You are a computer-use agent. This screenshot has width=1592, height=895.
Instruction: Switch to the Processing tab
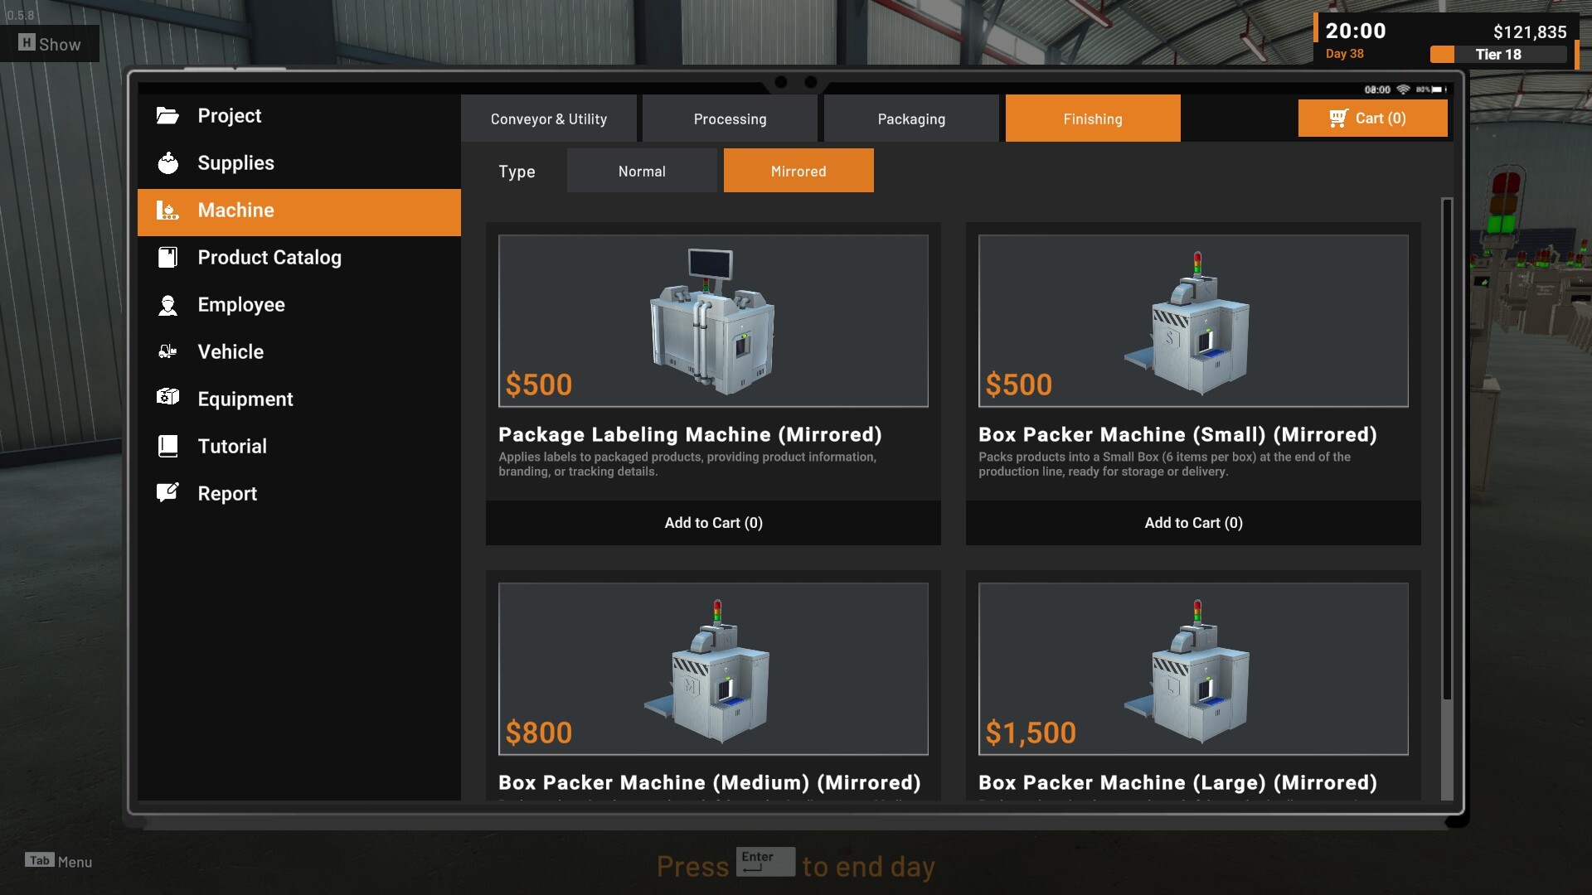point(730,119)
